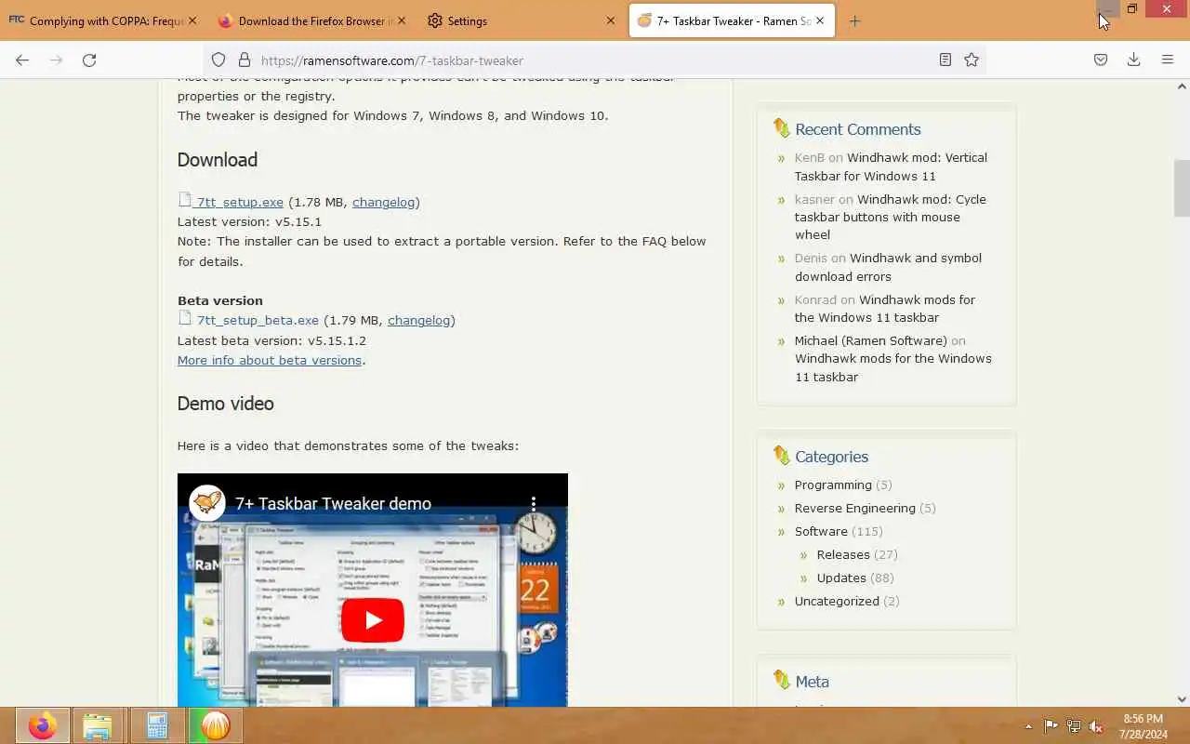
Task: Open Windhawk mod: Cycle taskbar buttons link
Action: click(x=891, y=217)
